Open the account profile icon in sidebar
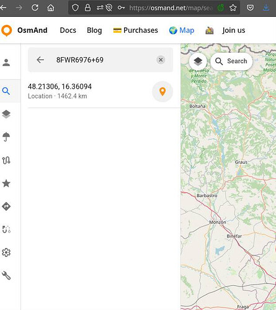 click(6, 62)
